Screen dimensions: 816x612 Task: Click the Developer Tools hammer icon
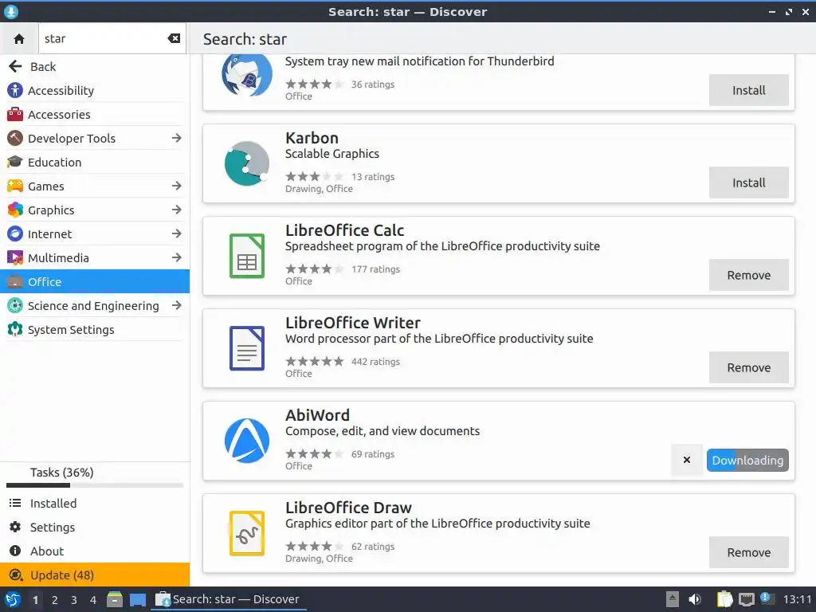tap(15, 138)
